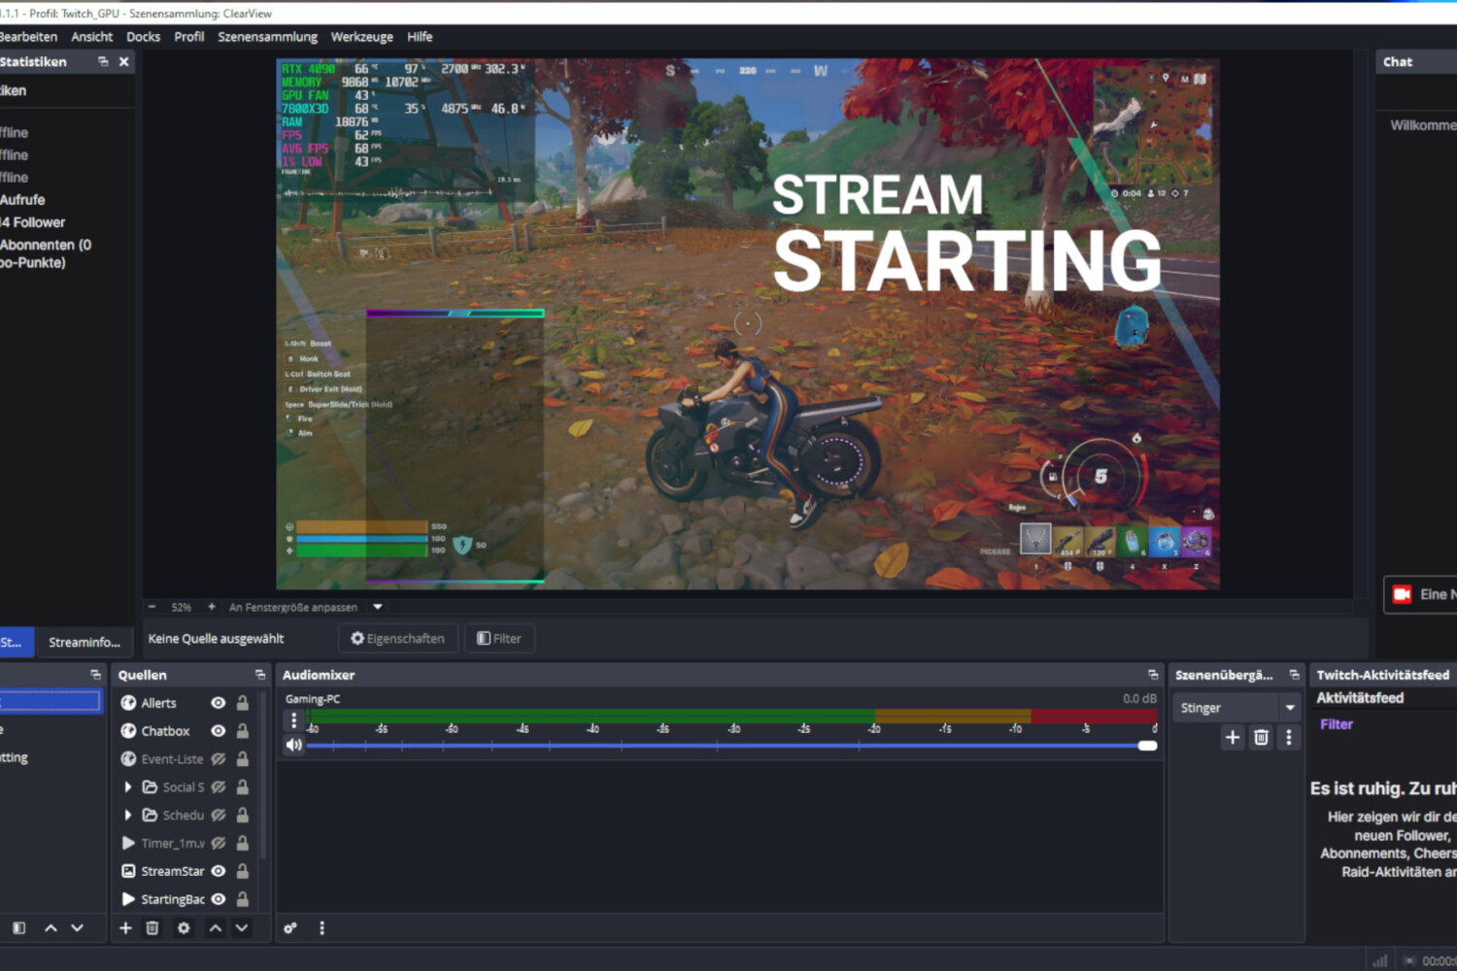Show the Event-Liste source
The width and height of the screenshot is (1457, 971).
[219, 759]
